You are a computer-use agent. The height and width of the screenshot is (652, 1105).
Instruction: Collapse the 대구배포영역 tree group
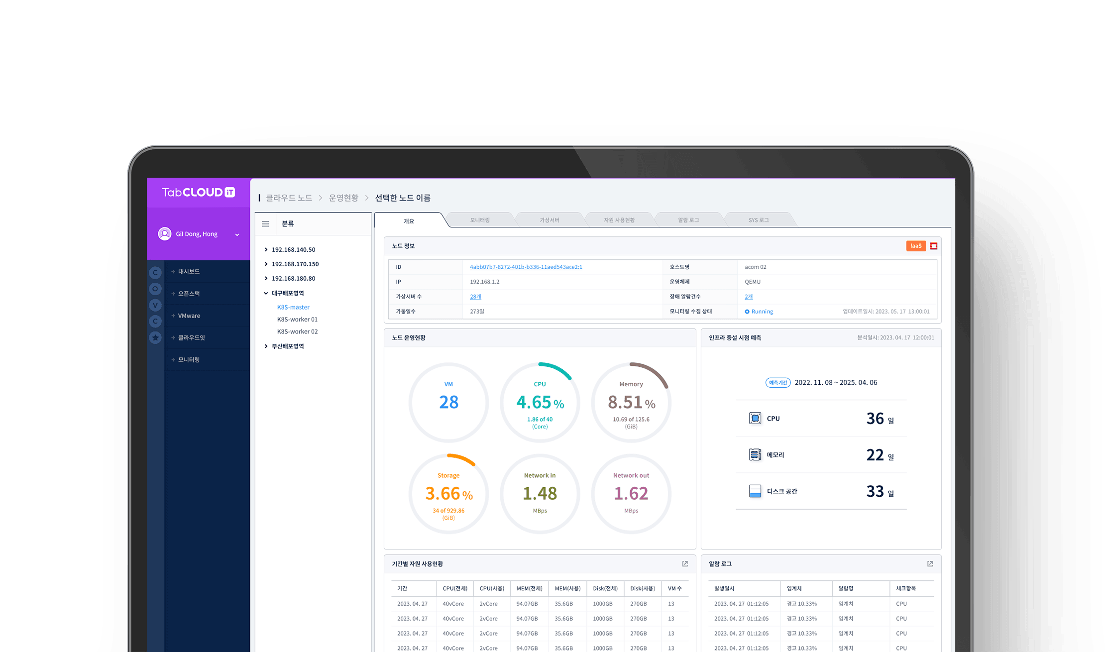pyautogui.click(x=266, y=293)
